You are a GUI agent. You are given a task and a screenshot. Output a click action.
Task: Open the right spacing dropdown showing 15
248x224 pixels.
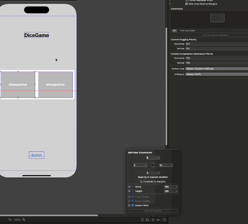click(172, 165)
